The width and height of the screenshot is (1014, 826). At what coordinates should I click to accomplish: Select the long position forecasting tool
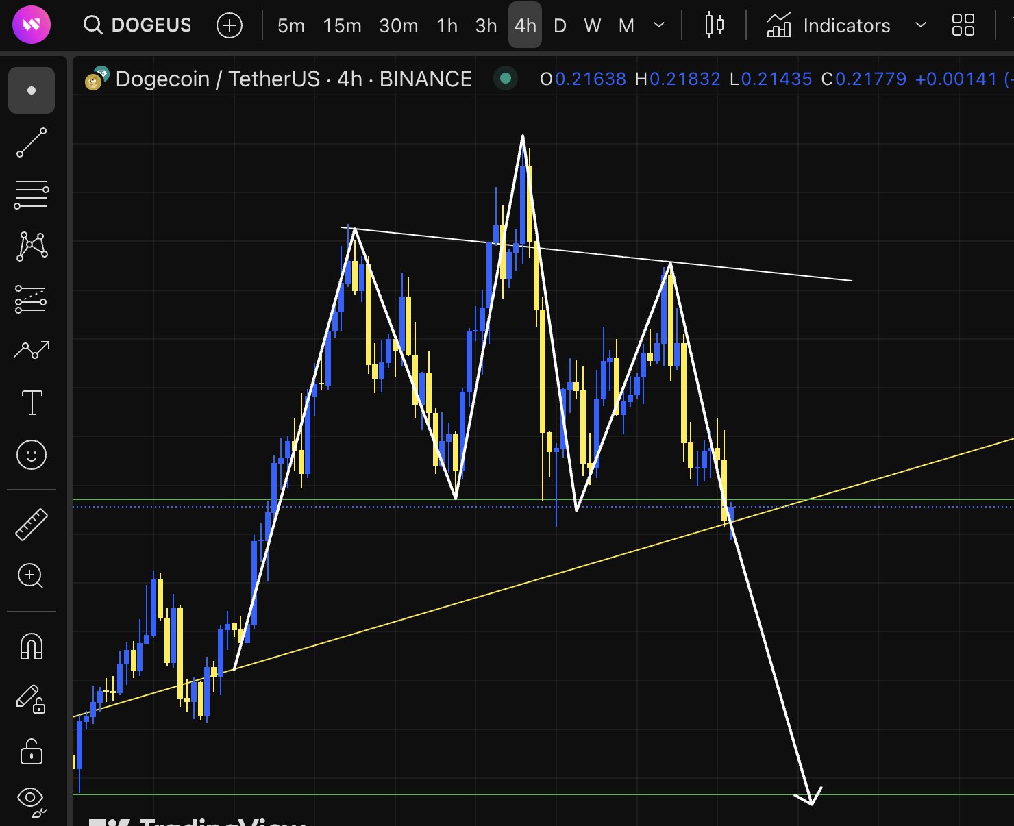pyautogui.click(x=32, y=299)
